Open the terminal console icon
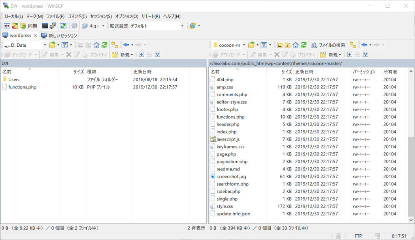Image resolution: width=415 pixels, height=240 pixels. (x=45, y=26)
